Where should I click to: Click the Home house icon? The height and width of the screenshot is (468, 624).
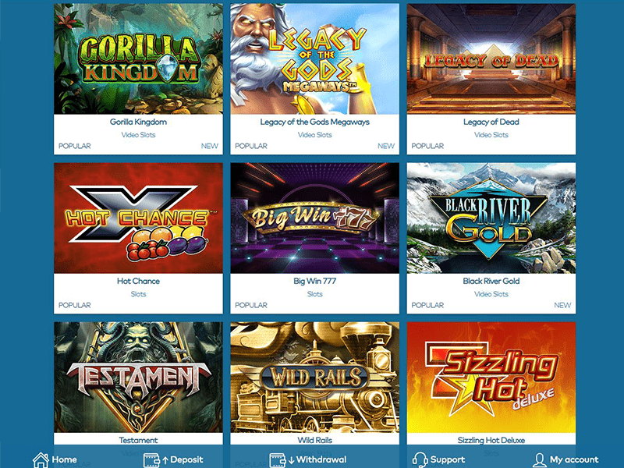pos(41,459)
